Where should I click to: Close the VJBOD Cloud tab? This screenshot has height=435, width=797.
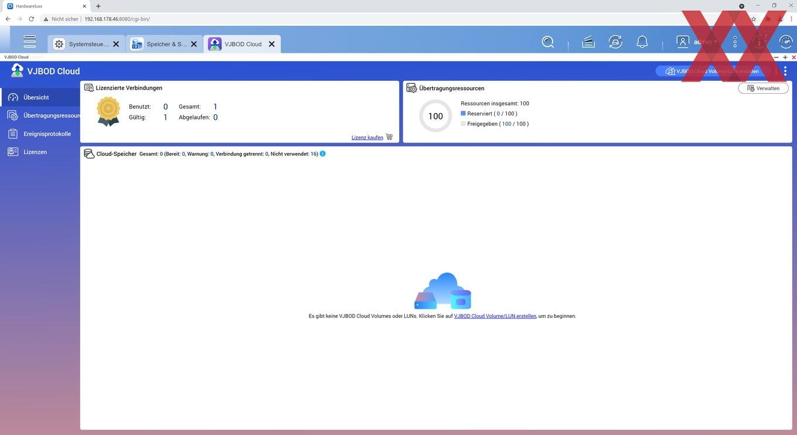271,44
